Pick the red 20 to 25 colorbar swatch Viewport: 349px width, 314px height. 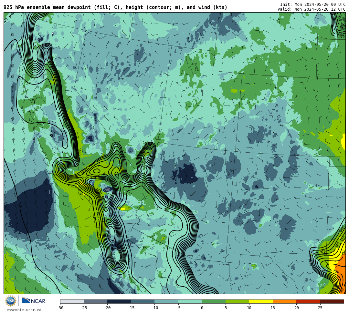(x=308, y=301)
